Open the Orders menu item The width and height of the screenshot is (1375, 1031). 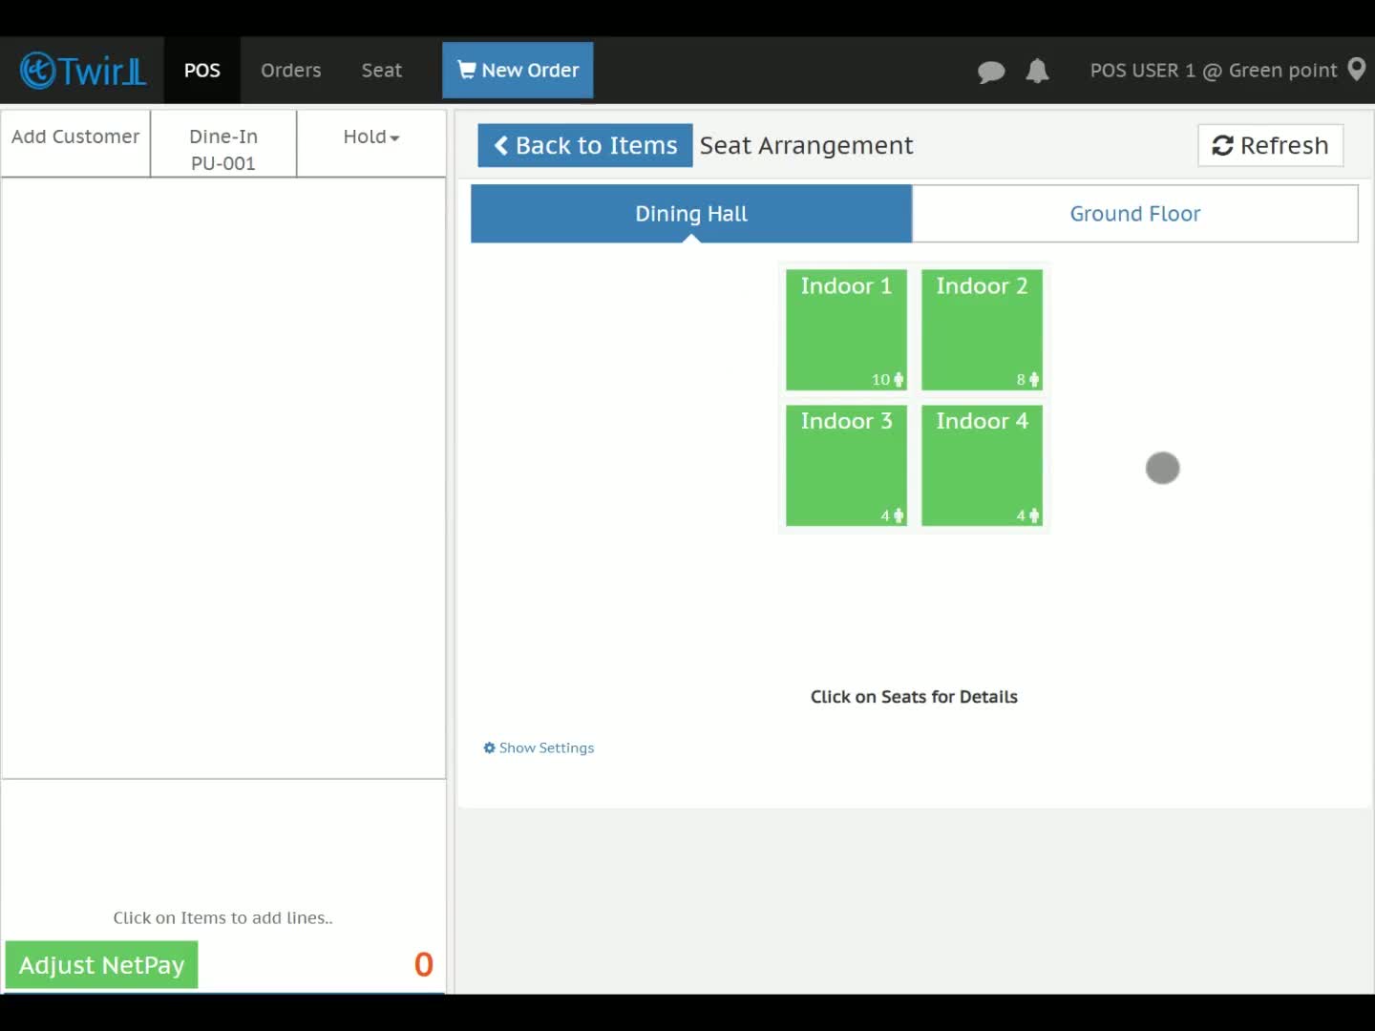[x=291, y=71]
